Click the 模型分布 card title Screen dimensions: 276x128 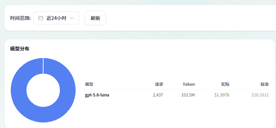click(x=20, y=49)
